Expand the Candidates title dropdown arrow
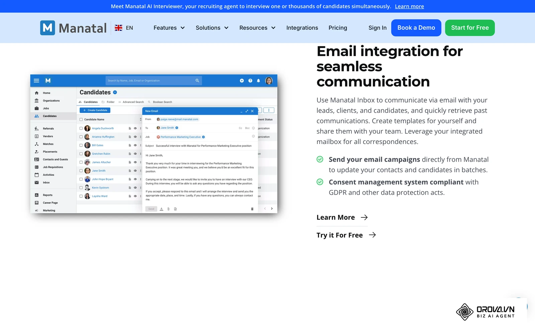This screenshot has height=334, width=535. tap(115, 92)
